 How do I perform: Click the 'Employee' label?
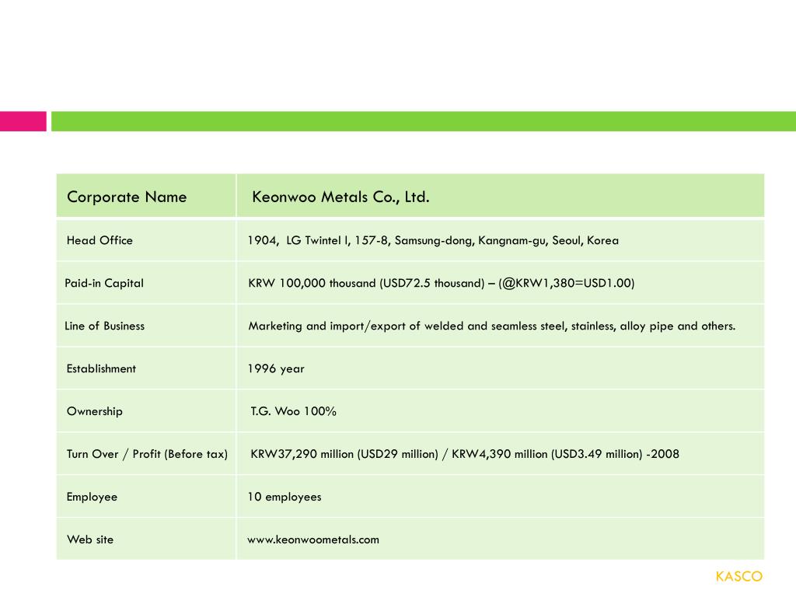pyautogui.click(x=92, y=497)
